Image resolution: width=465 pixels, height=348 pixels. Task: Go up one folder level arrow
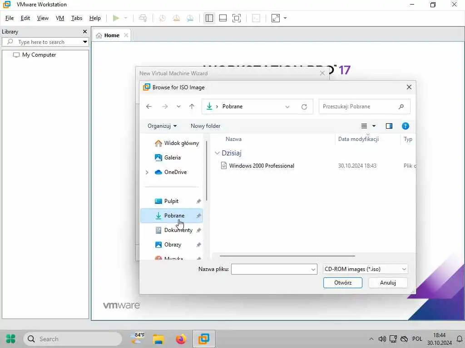click(x=192, y=106)
